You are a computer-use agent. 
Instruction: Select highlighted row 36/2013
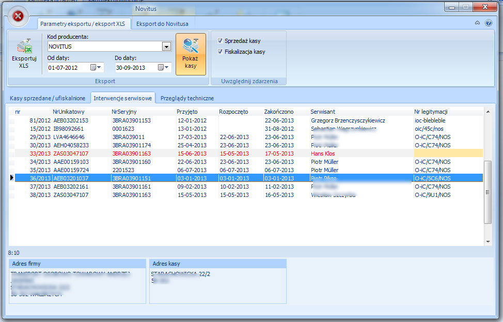pos(248,178)
